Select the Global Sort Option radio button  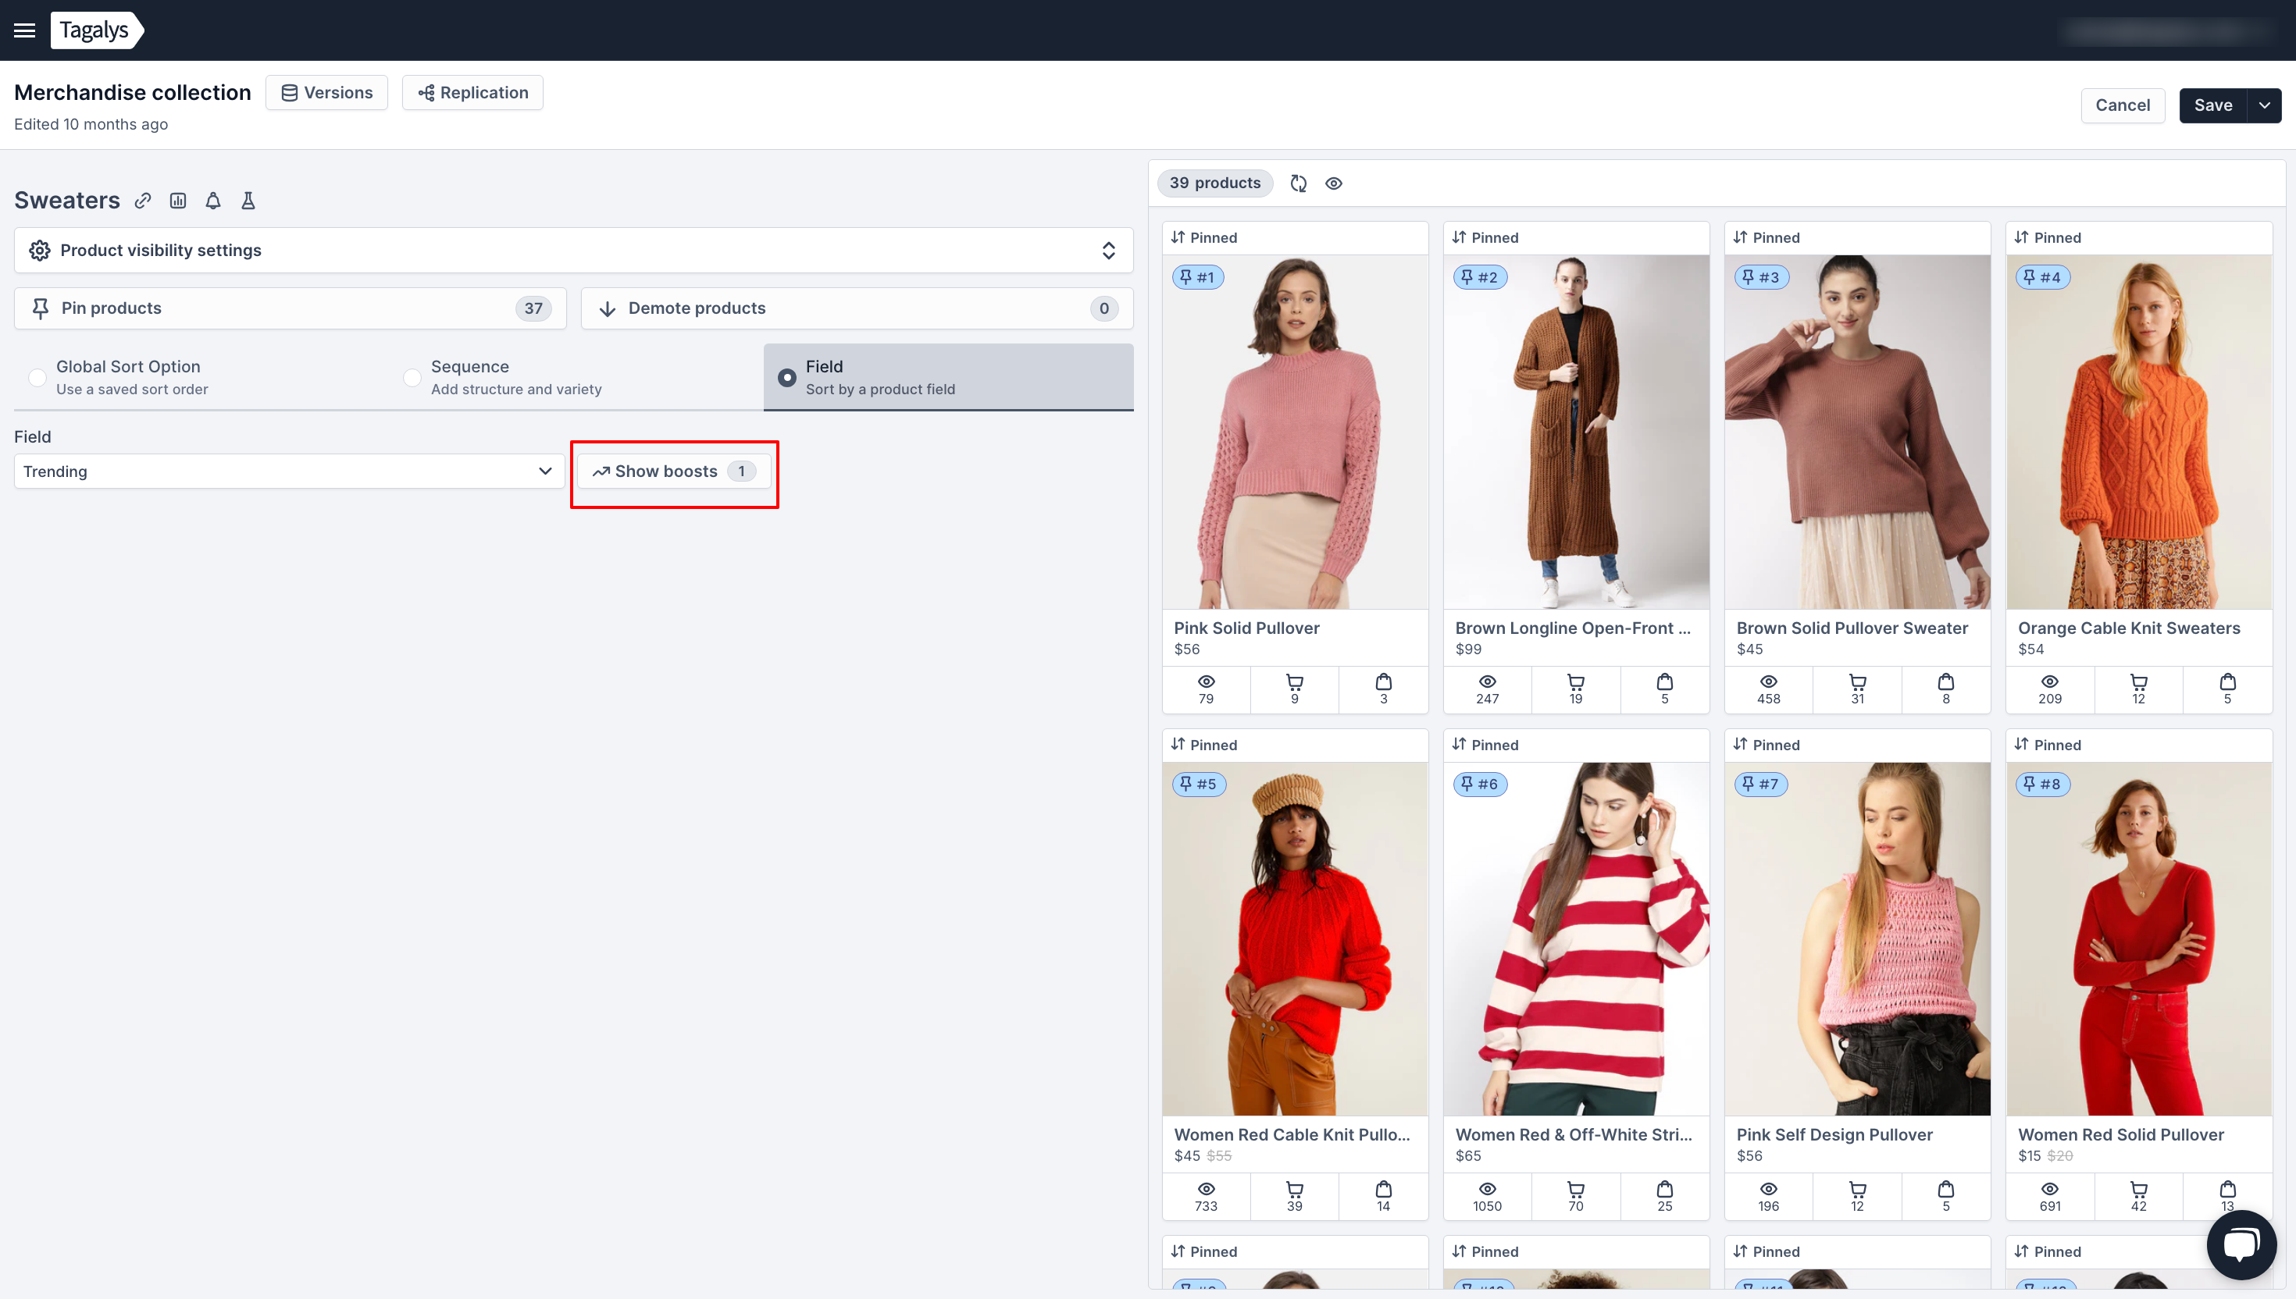37,377
